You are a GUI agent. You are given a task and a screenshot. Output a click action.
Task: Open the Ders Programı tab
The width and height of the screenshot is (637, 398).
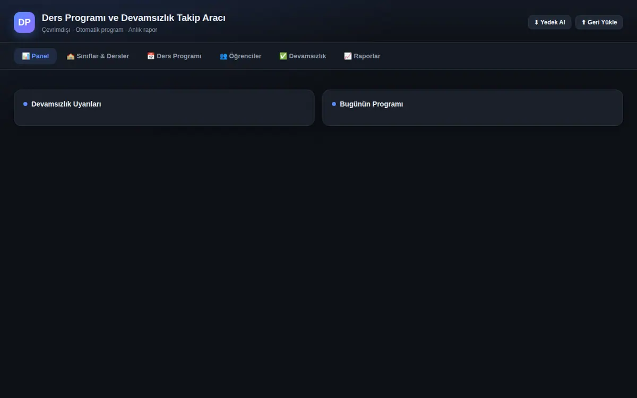(174, 56)
